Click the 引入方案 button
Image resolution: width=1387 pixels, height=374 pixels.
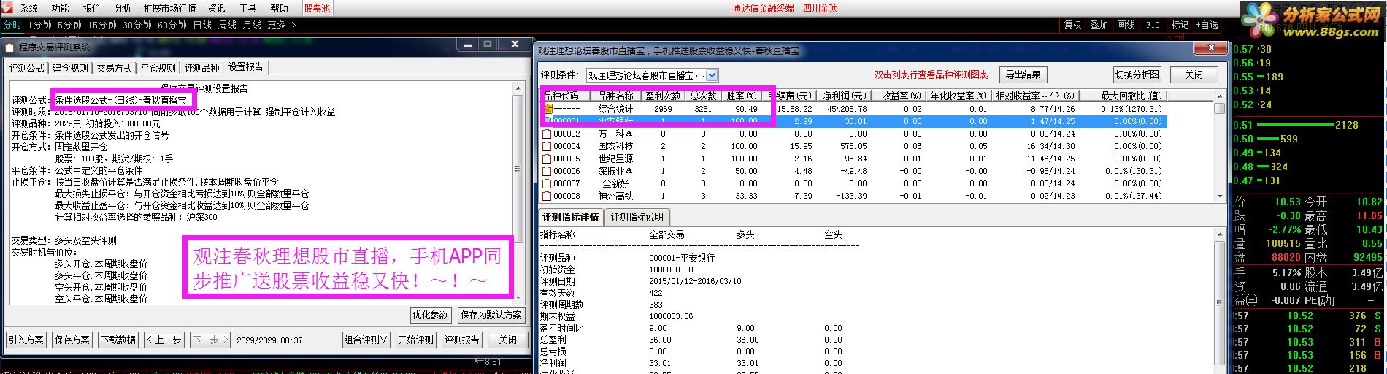[x=26, y=340]
